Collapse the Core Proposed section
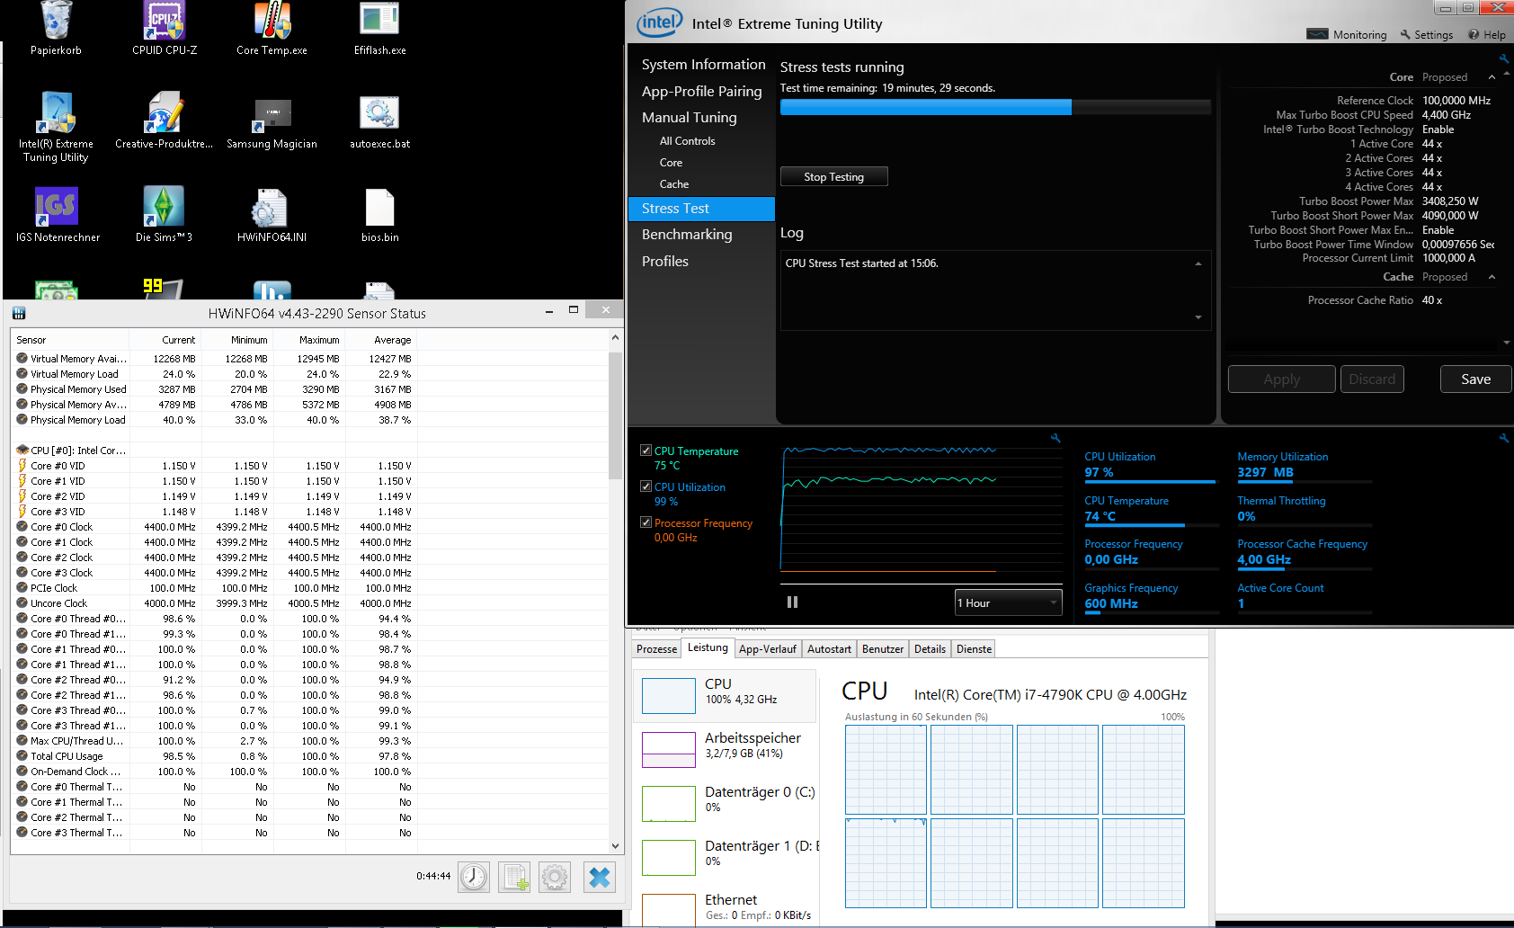 click(1492, 77)
